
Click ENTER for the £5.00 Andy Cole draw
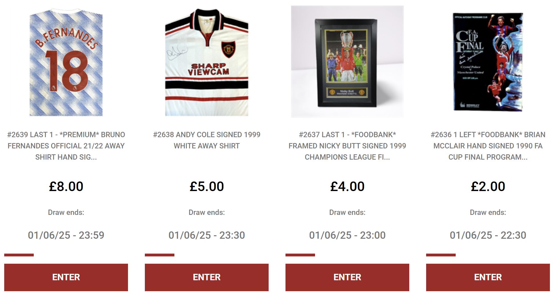coord(207,277)
